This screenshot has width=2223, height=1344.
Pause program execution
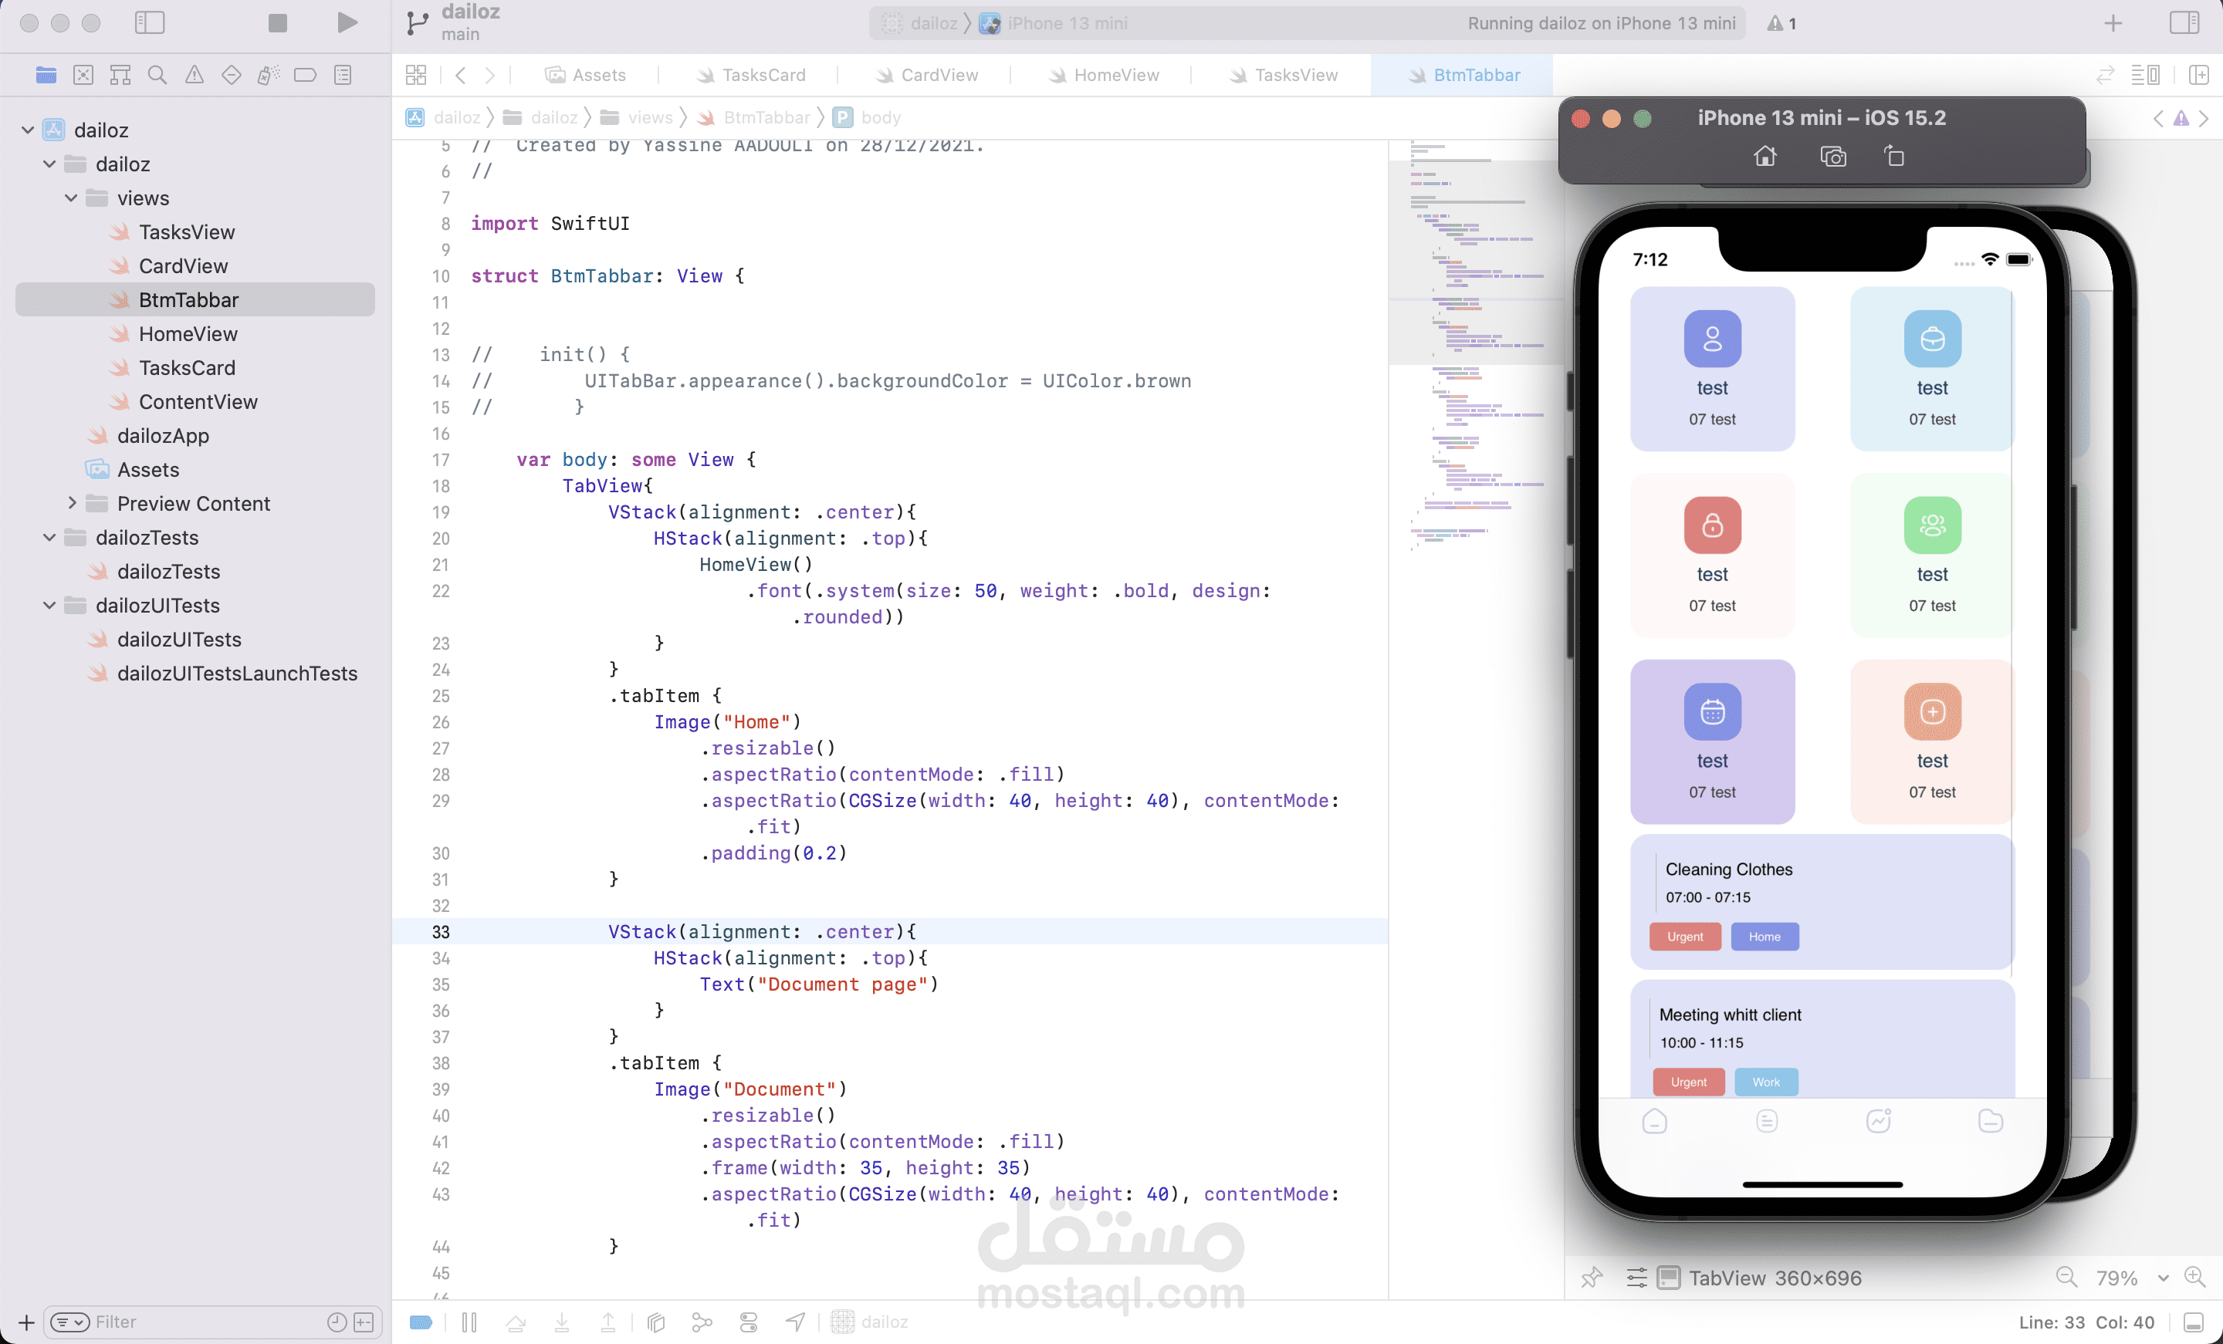pos(469,1322)
